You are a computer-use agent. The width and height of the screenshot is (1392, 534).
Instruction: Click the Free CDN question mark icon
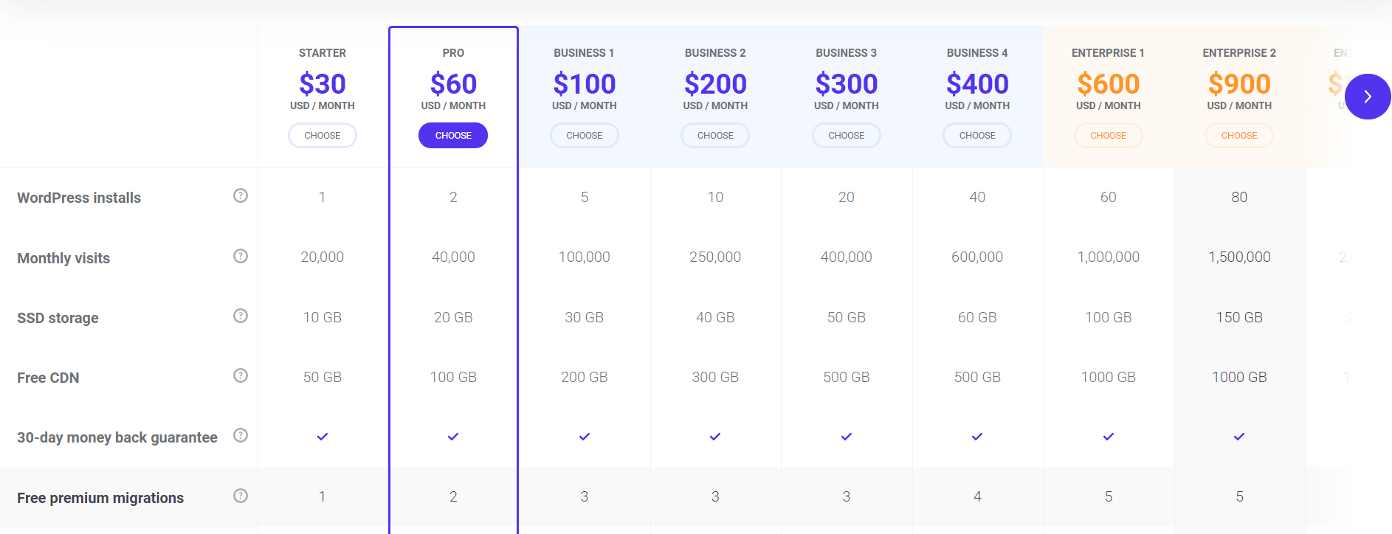[x=241, y=375]
